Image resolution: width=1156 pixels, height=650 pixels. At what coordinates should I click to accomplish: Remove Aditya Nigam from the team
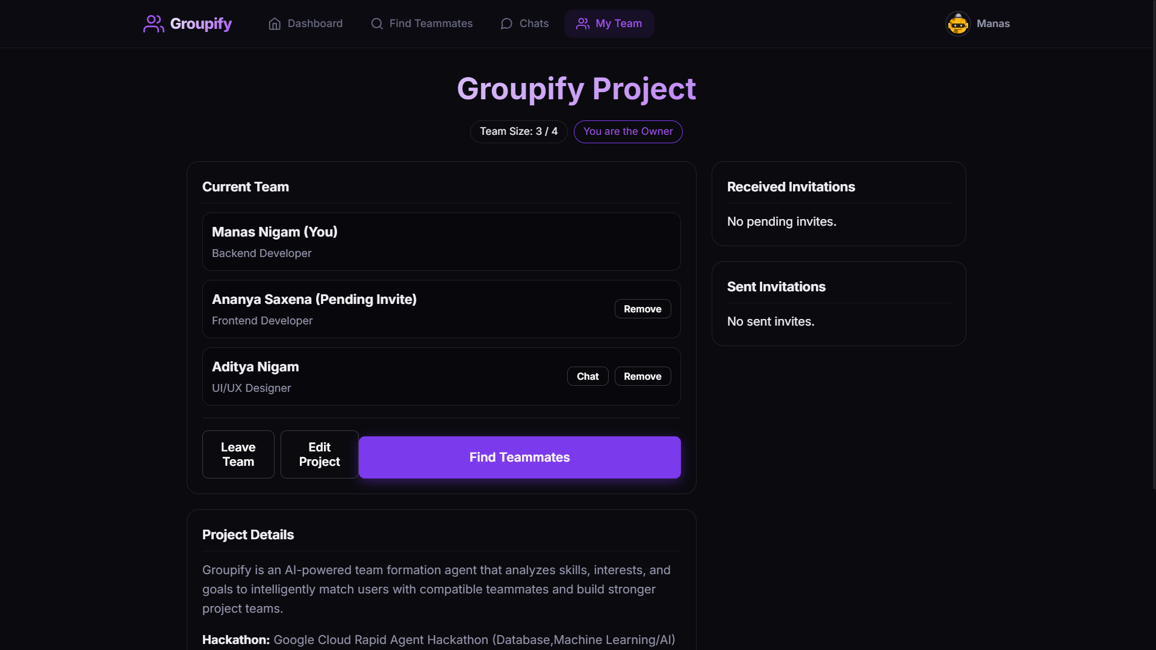pyautogui.click(x=642, y=376)
